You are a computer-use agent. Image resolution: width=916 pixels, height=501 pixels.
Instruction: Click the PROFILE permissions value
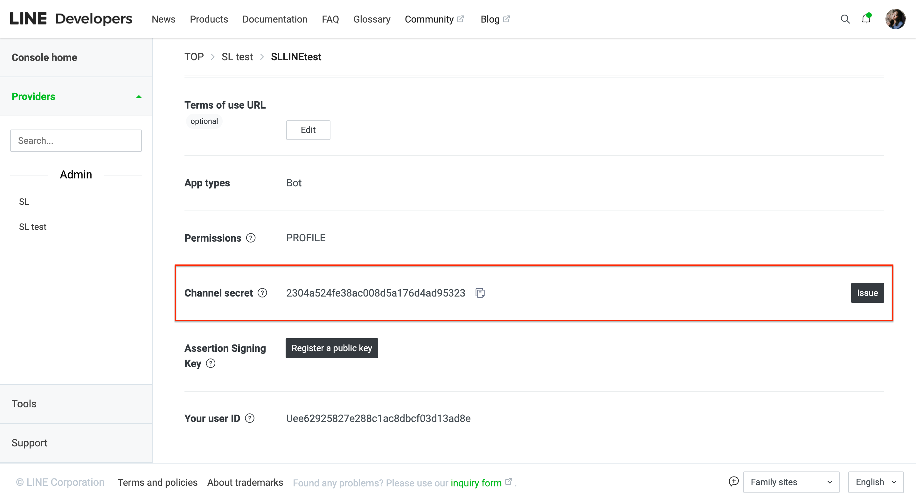[x=306, y=238]
